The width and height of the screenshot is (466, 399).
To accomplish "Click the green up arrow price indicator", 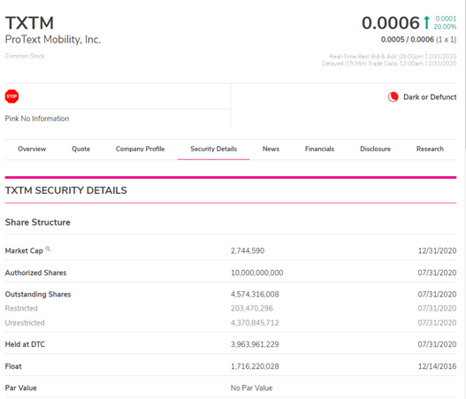I will pyautogui.click(x=426, y=23).
